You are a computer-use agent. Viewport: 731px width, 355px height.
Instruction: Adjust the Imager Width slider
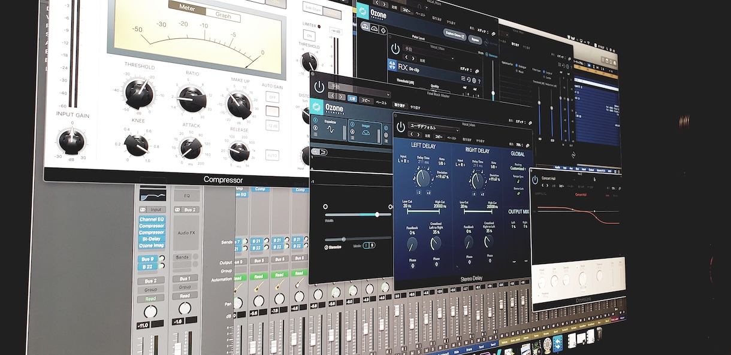(357, 214)
